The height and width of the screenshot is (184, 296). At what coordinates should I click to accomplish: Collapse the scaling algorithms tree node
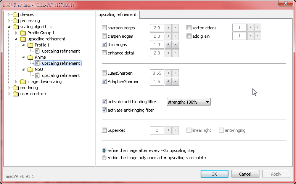9,27
